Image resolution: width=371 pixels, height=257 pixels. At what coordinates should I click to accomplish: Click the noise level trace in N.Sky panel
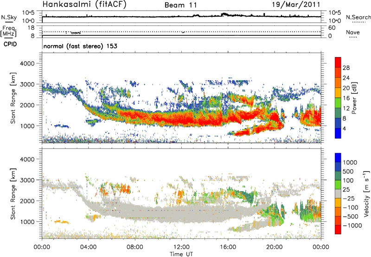181,16
